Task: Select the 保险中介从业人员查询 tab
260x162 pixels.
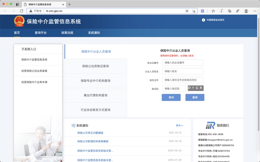Action: tap(96, 52)
